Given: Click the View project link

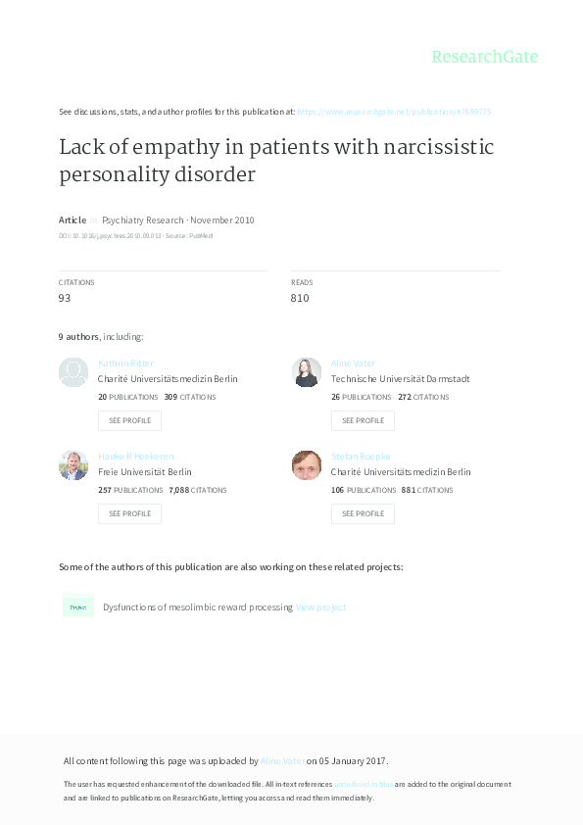Looking at the screenshot, I should point(320,606).
